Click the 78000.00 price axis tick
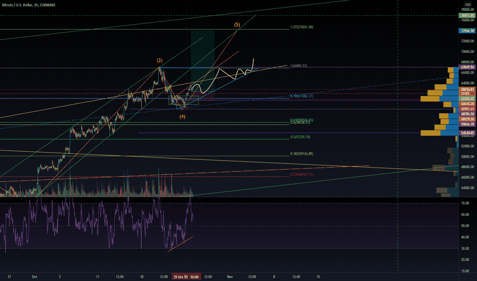 467,10
